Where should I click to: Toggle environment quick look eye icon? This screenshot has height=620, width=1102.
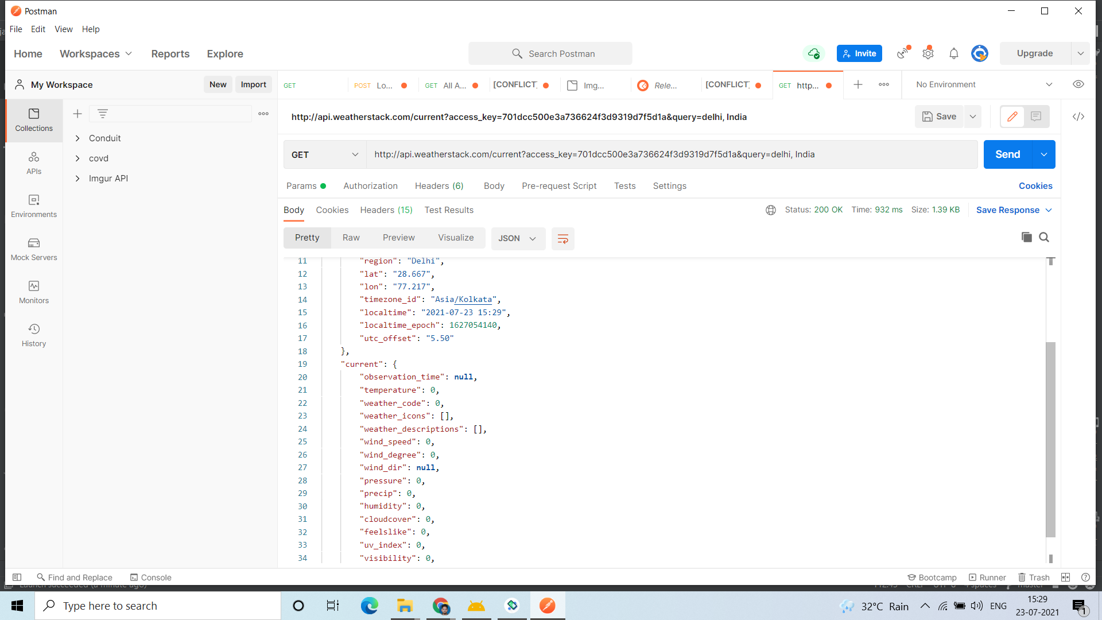[1078, 84]
